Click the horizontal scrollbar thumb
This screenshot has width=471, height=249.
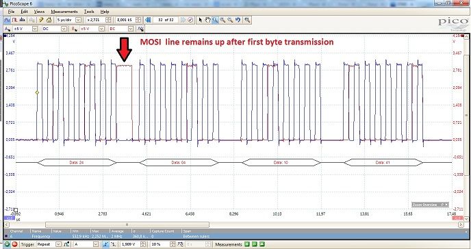click(x=127, y=224)
